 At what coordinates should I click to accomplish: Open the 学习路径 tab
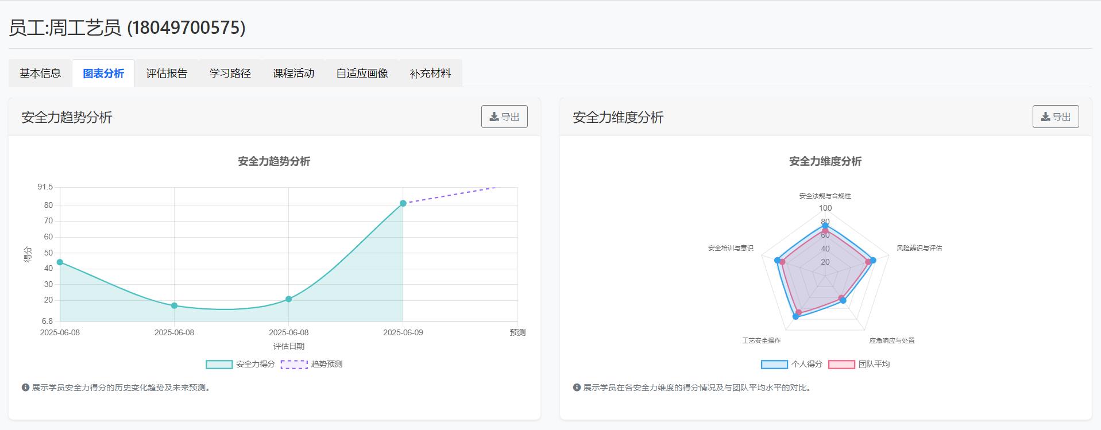tap(230, 73)
